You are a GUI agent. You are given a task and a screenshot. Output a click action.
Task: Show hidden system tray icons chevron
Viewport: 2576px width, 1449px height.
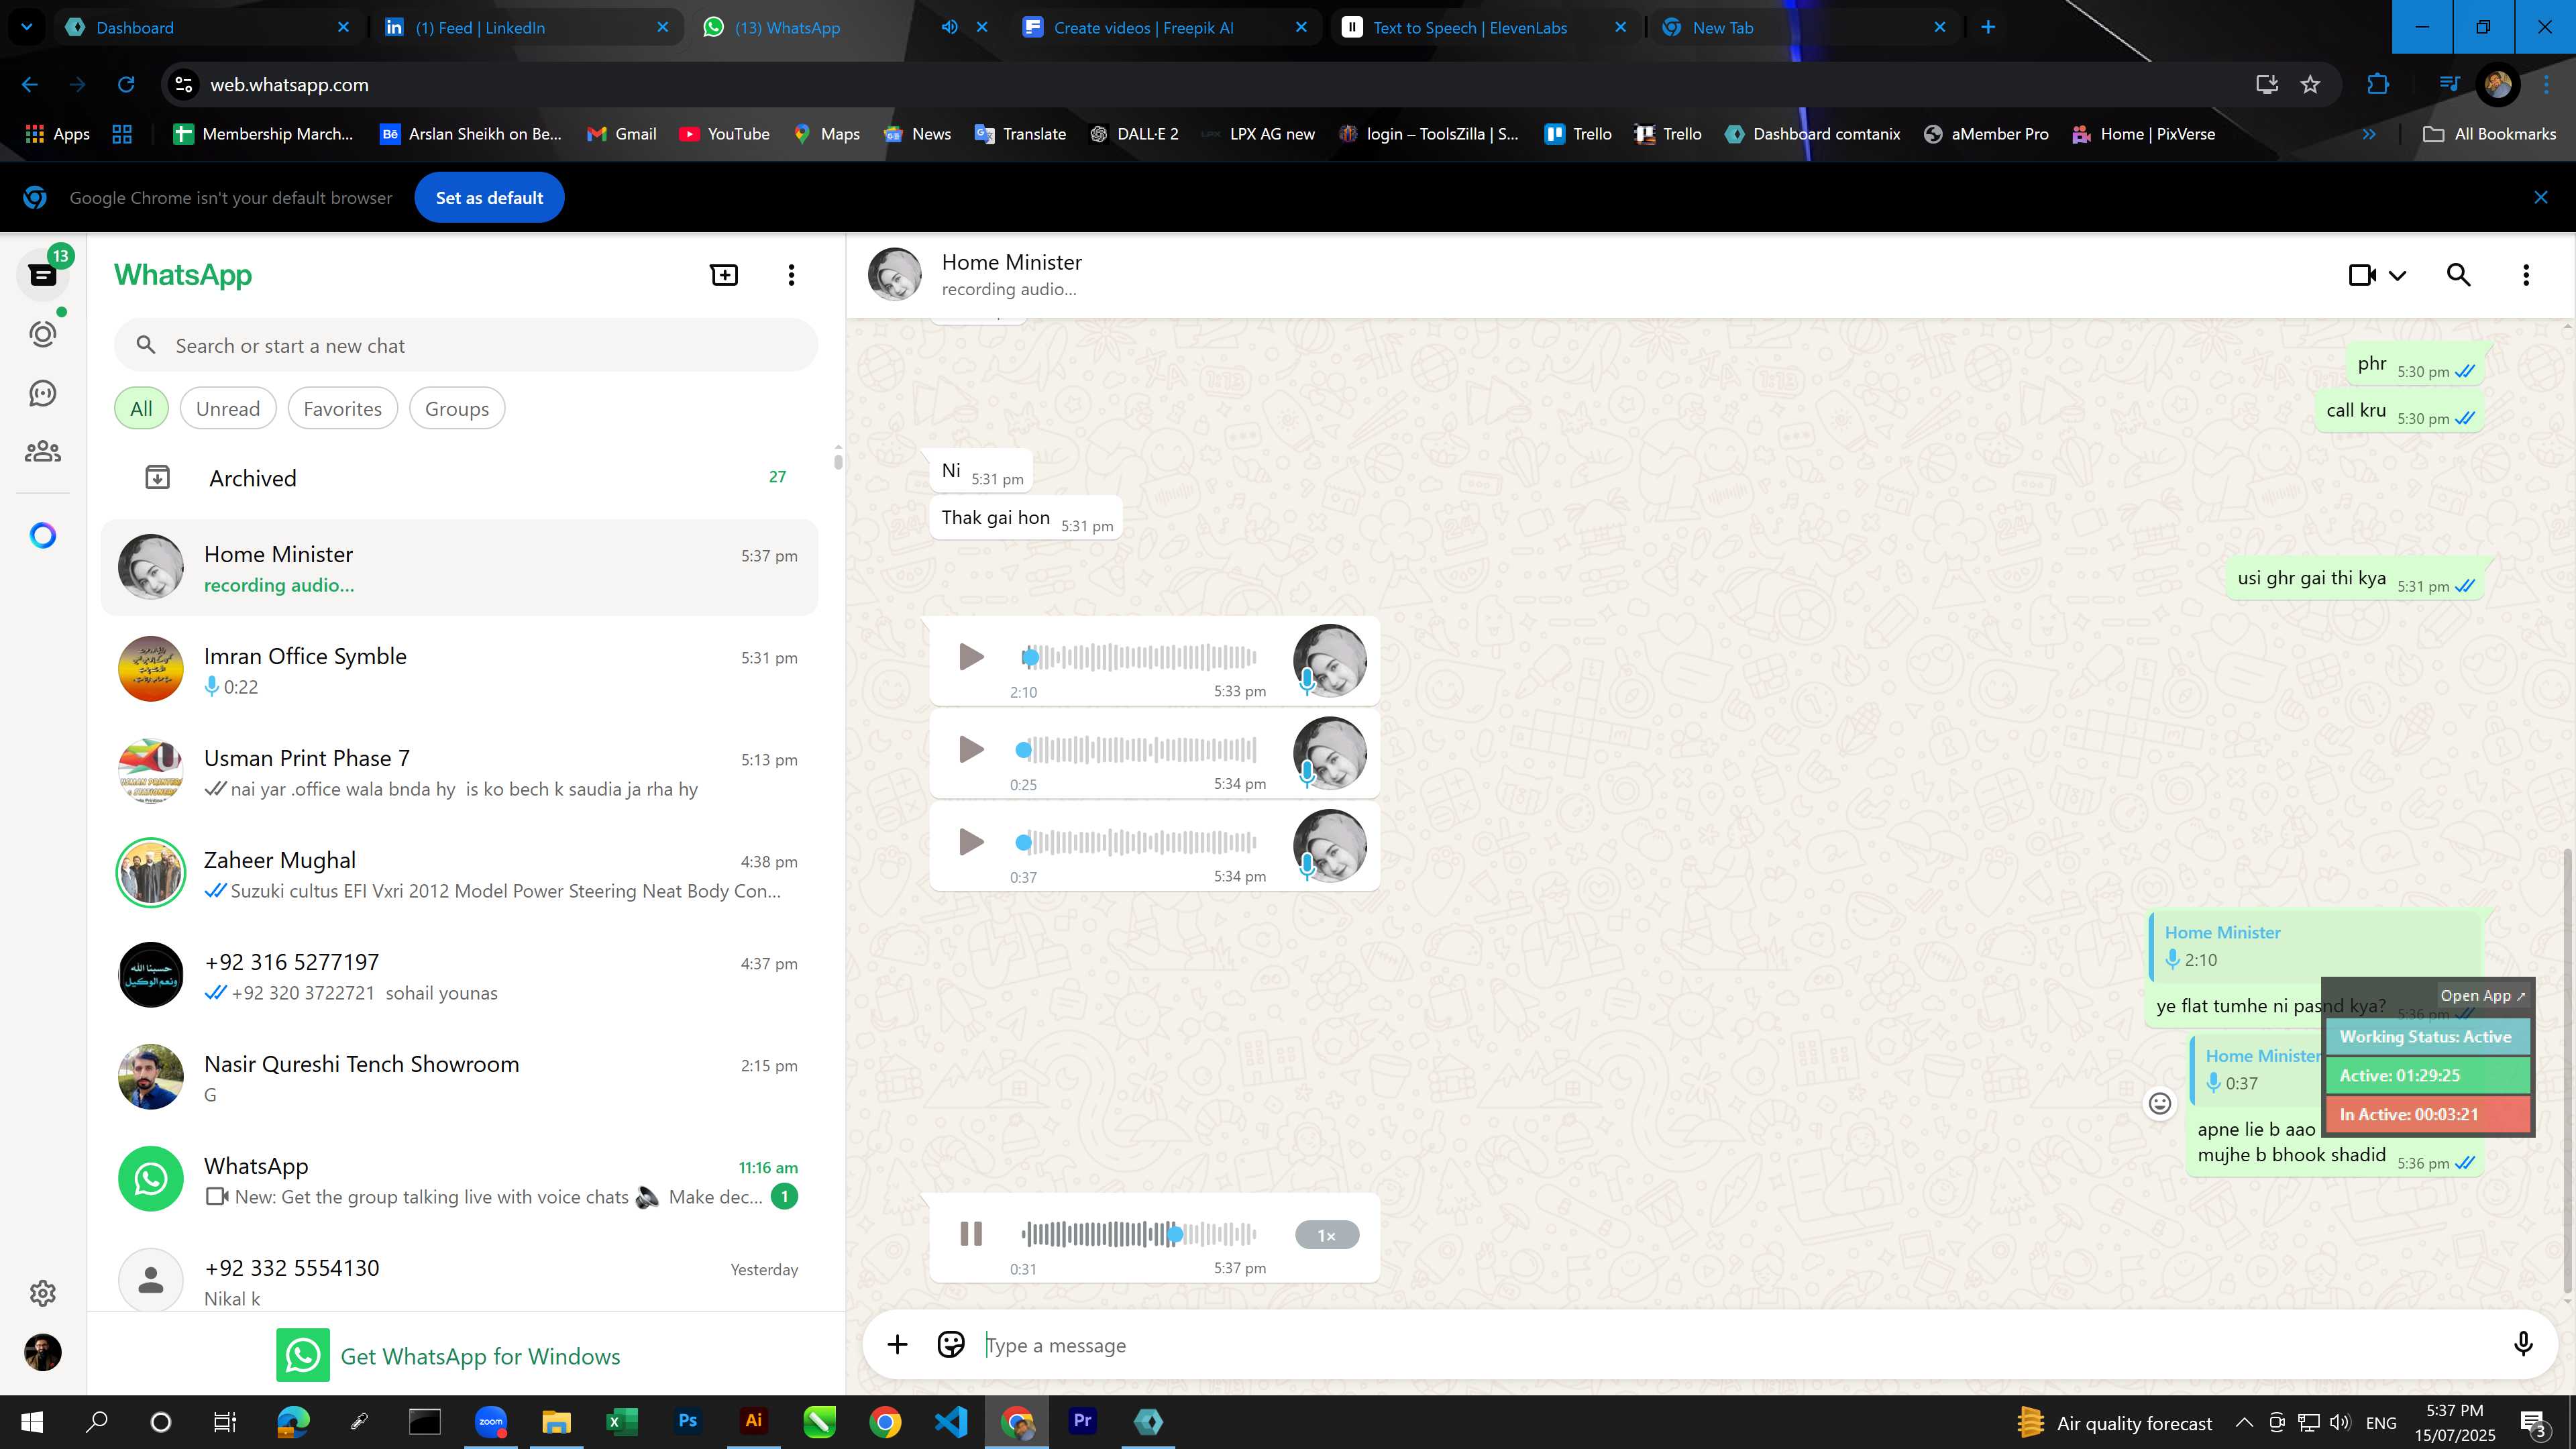point(2244,1422)
